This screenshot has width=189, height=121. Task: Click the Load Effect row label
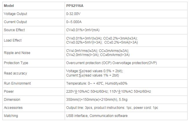13,40
